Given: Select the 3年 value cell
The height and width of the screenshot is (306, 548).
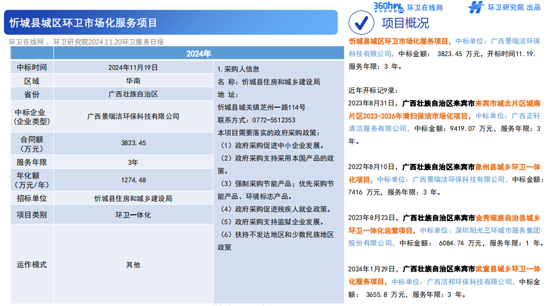Looking at the screenshot, I should point(133,162).
